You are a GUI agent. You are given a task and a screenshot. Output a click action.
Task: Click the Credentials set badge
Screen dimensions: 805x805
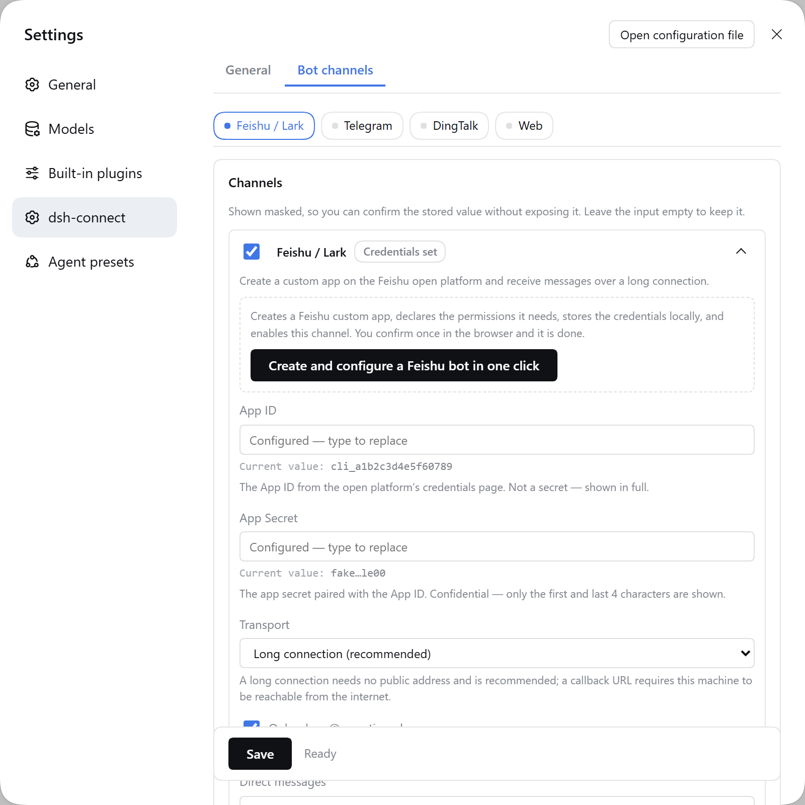[400, 252]
